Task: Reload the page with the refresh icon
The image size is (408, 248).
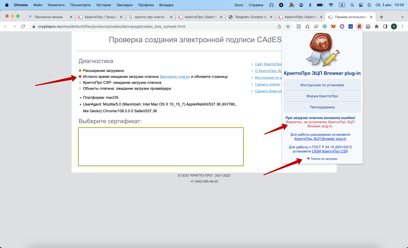Action: (23, 26)
